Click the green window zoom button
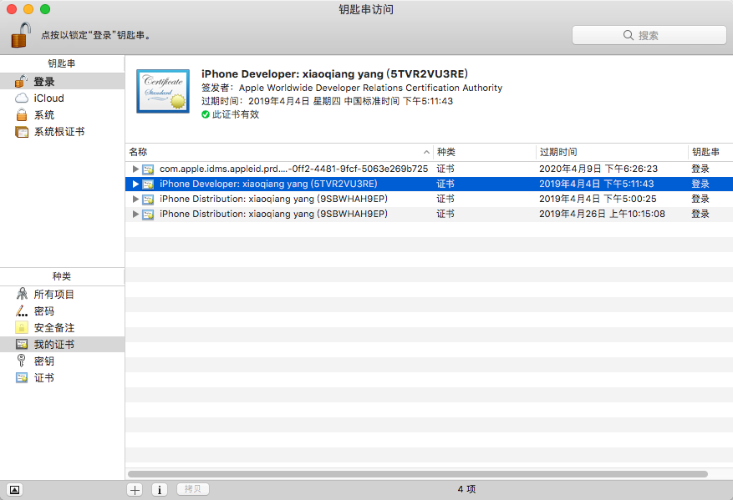The height and width of the screenshot is (500, 733). tap(45, 9)
